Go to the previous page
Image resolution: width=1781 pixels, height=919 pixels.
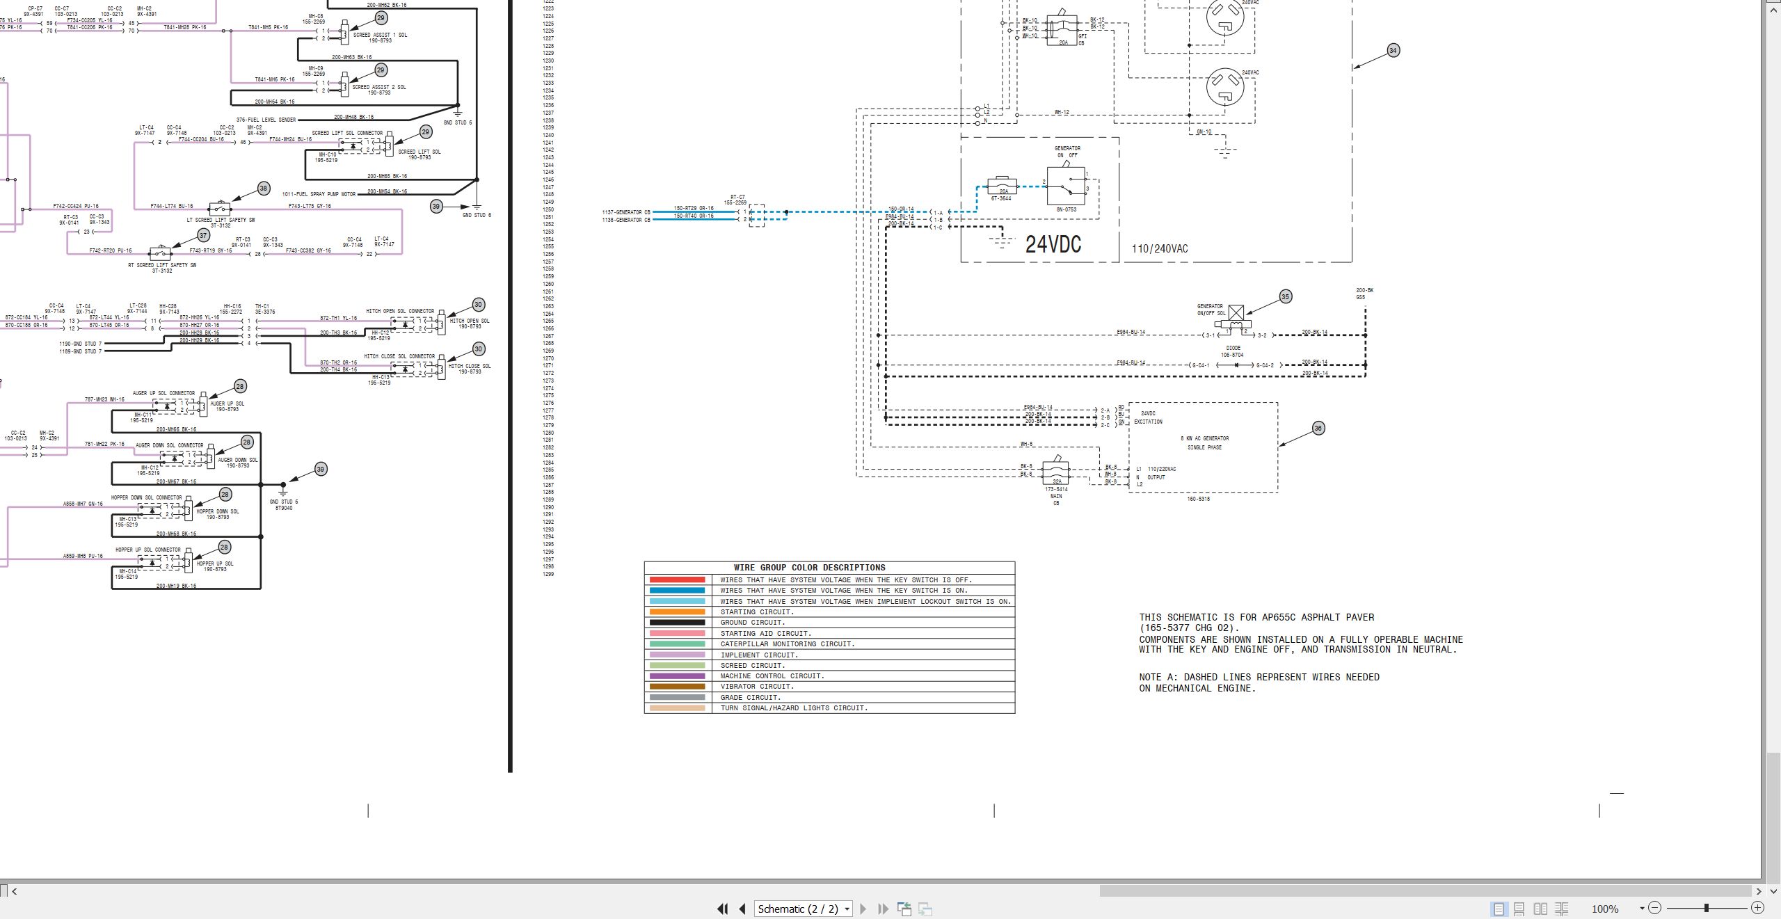[742, 909]
